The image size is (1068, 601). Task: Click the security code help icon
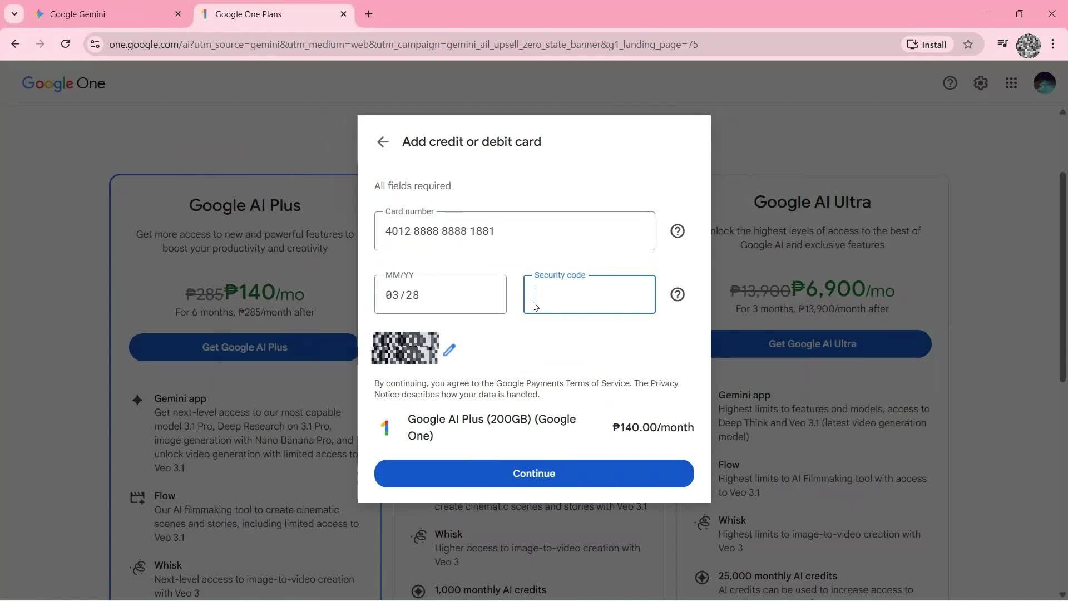tap(677, 294)
